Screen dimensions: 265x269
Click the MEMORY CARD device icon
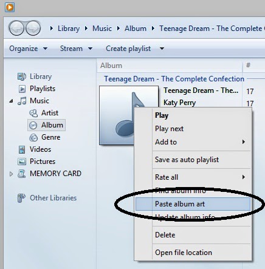click(x=21, y=174)
